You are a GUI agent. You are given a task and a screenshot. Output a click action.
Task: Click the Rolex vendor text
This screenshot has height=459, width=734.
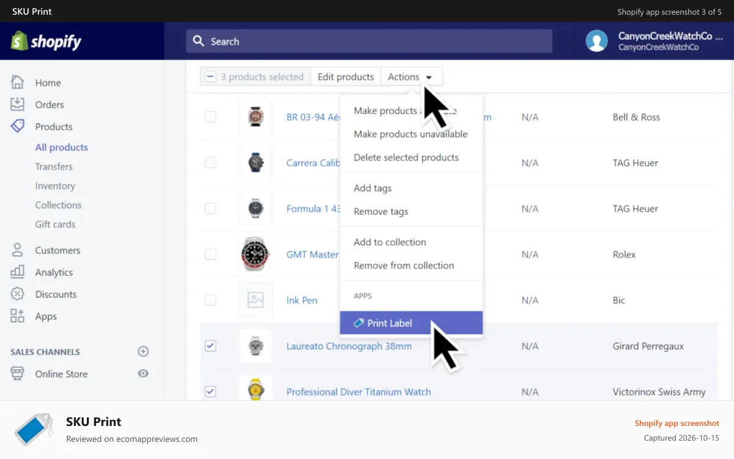pos(624,255)
